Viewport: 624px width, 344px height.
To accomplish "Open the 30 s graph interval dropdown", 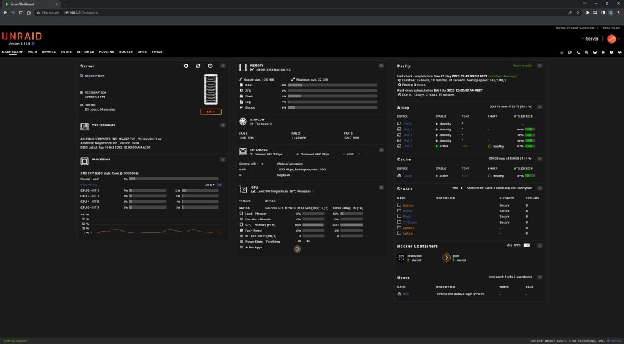I will click(210, 185).
